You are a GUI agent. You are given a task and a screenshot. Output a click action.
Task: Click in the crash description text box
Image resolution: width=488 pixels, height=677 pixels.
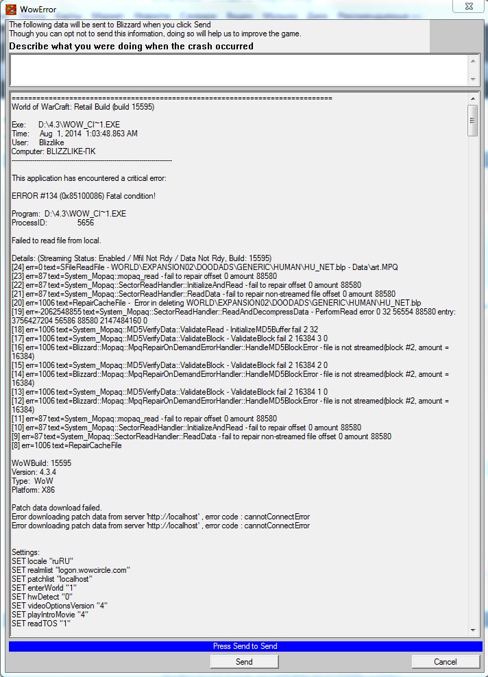[239, 70]
